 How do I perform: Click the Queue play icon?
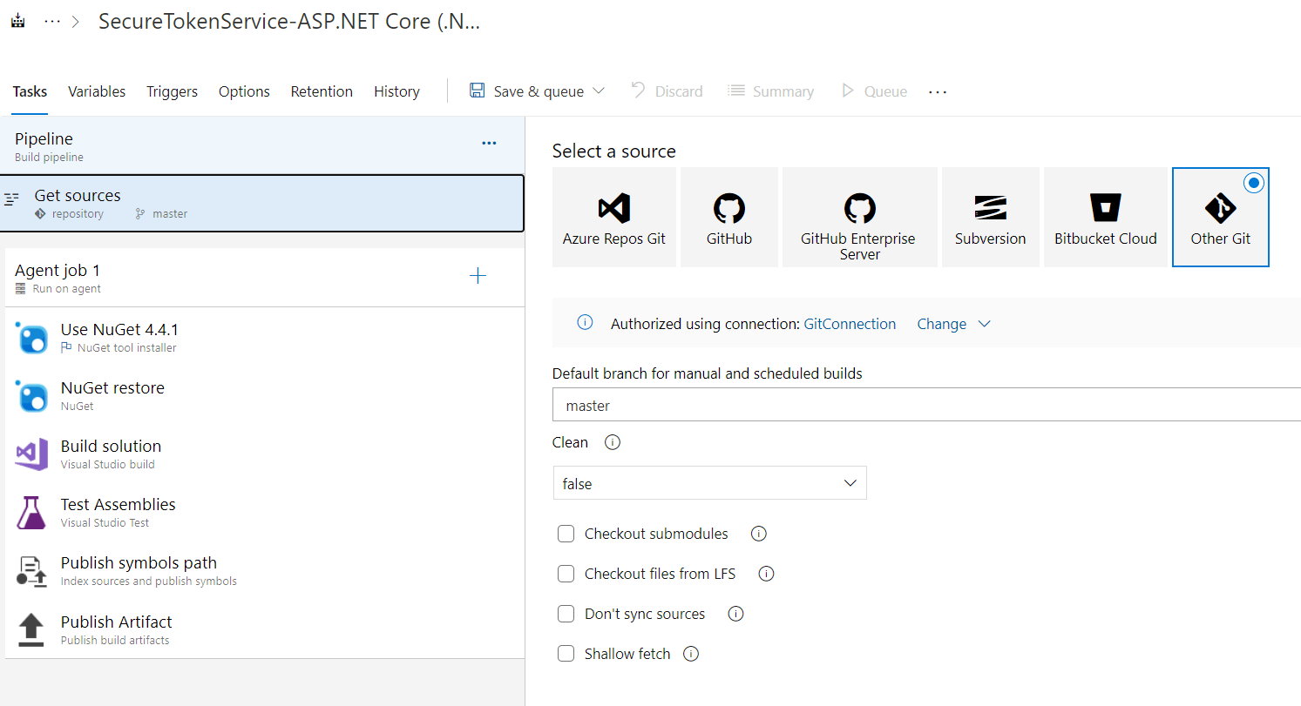point(847,91)
